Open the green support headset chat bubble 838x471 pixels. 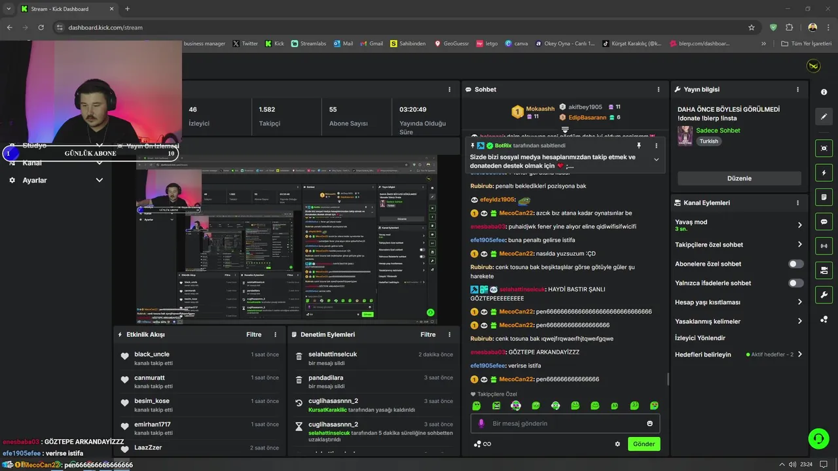click(818, 438)
